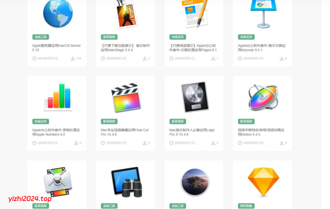The width and height of the screenshot is (330, 209).
Task: Click date 2020年4月21日 on Logic Pro X card
Action: (185, 143)
